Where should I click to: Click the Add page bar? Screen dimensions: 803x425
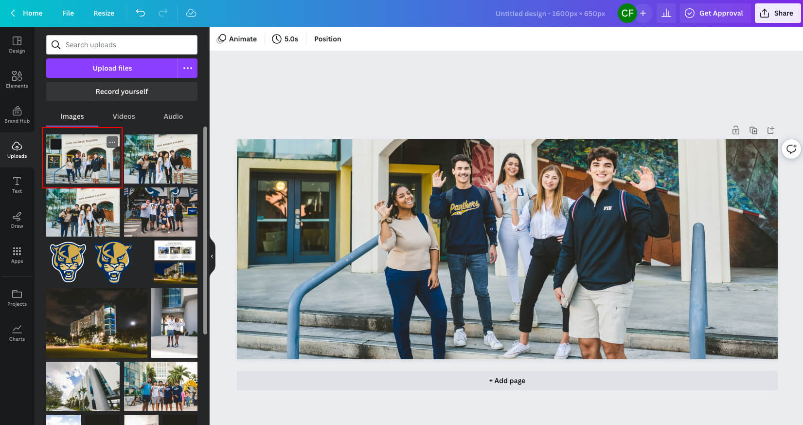507,381
